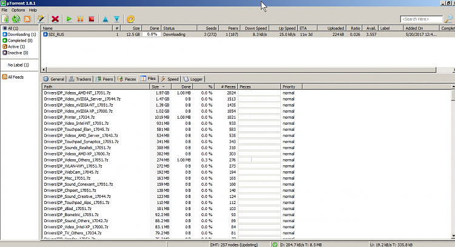Select file DP_Video_nVIDIA_Server_17044.7z
This screenshot has height=247, width=455.
[x=82, y=99]
